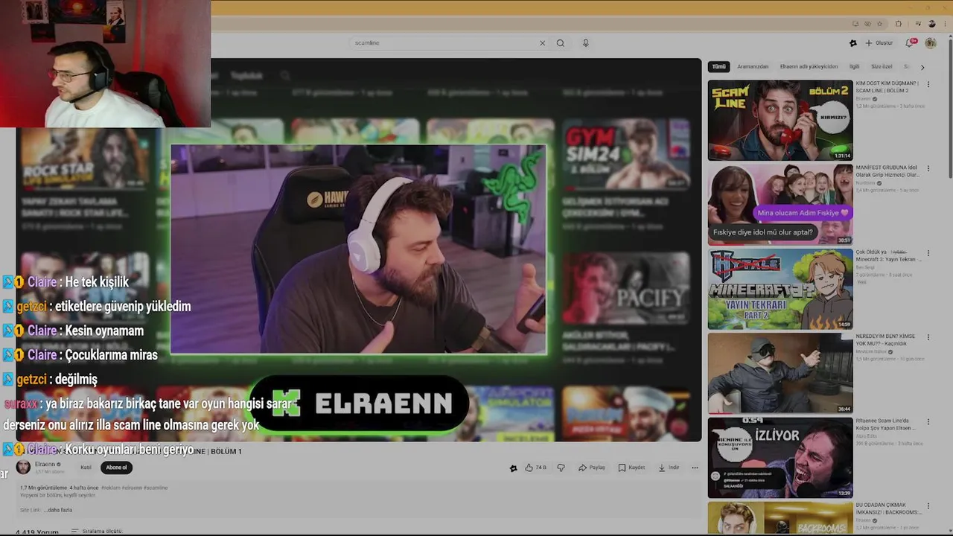The width and height of the screenshot is (953, 536).
Task: Open Chrome three-dot menu
Action: [945, 24]
